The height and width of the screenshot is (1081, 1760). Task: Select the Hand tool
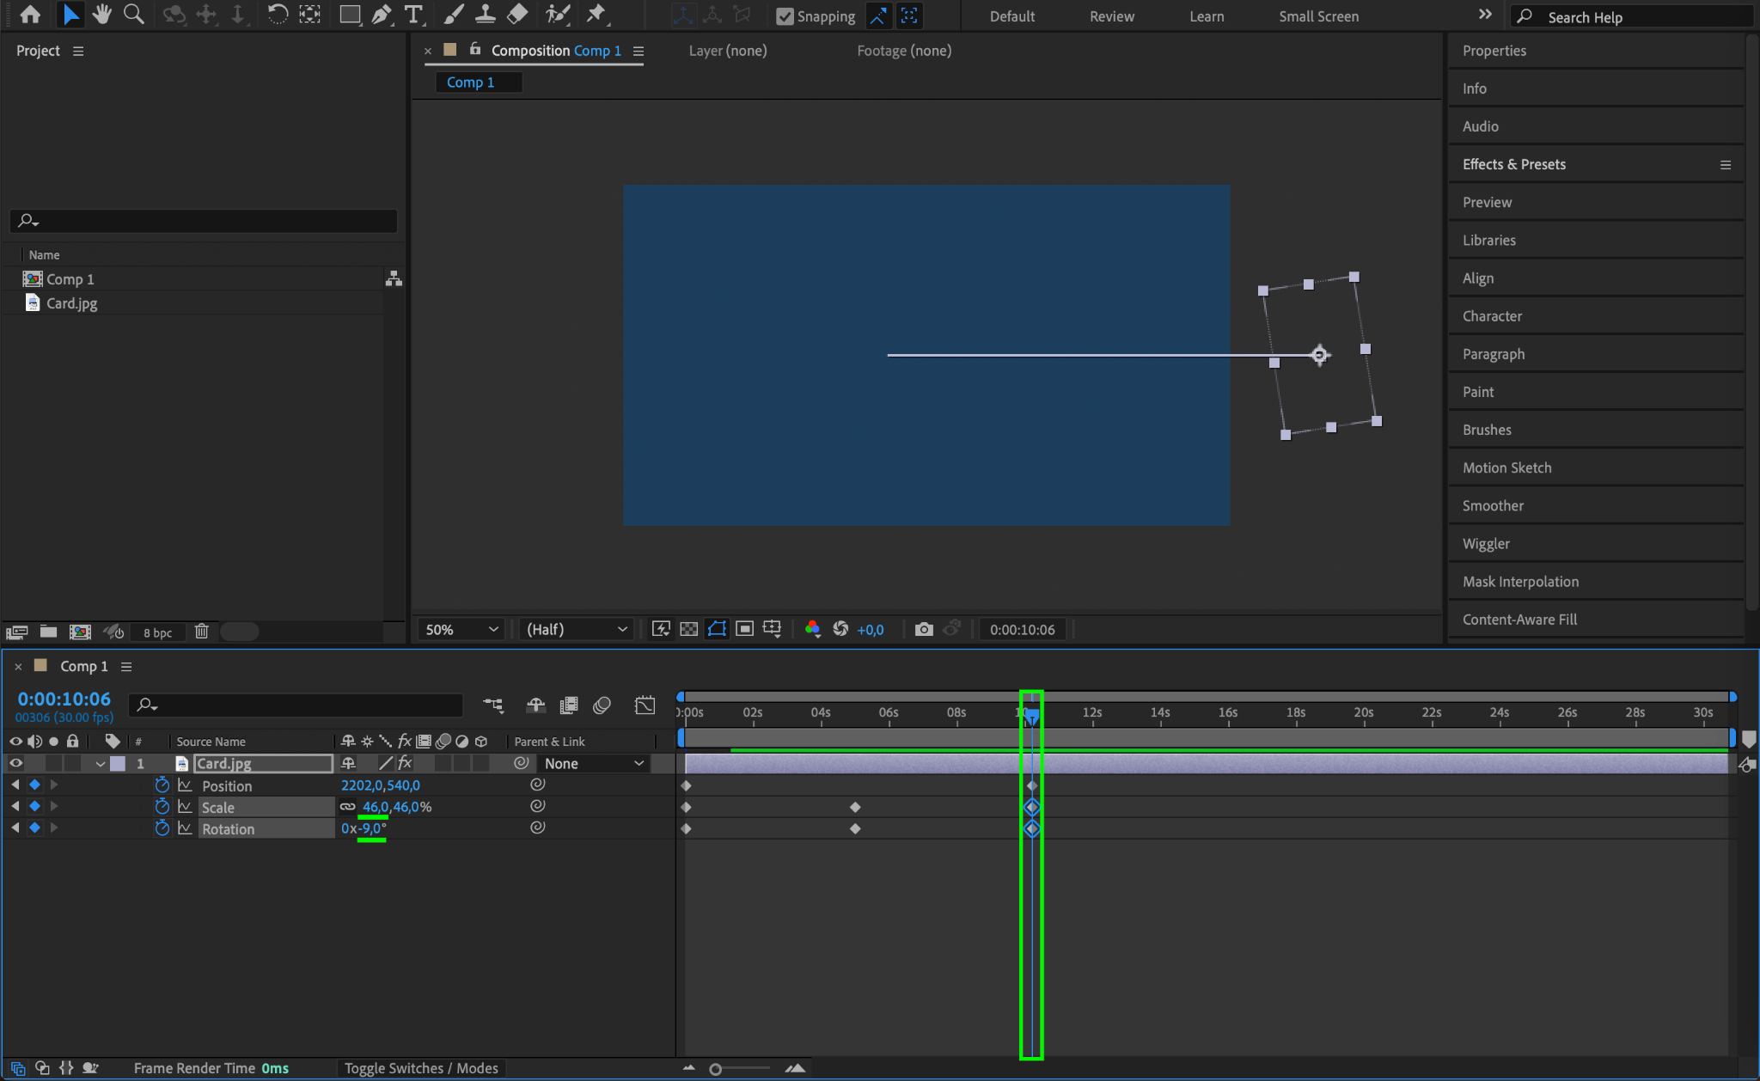point(101,15)
